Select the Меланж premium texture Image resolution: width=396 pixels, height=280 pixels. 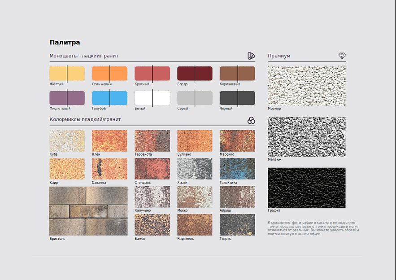click(306, 136)
